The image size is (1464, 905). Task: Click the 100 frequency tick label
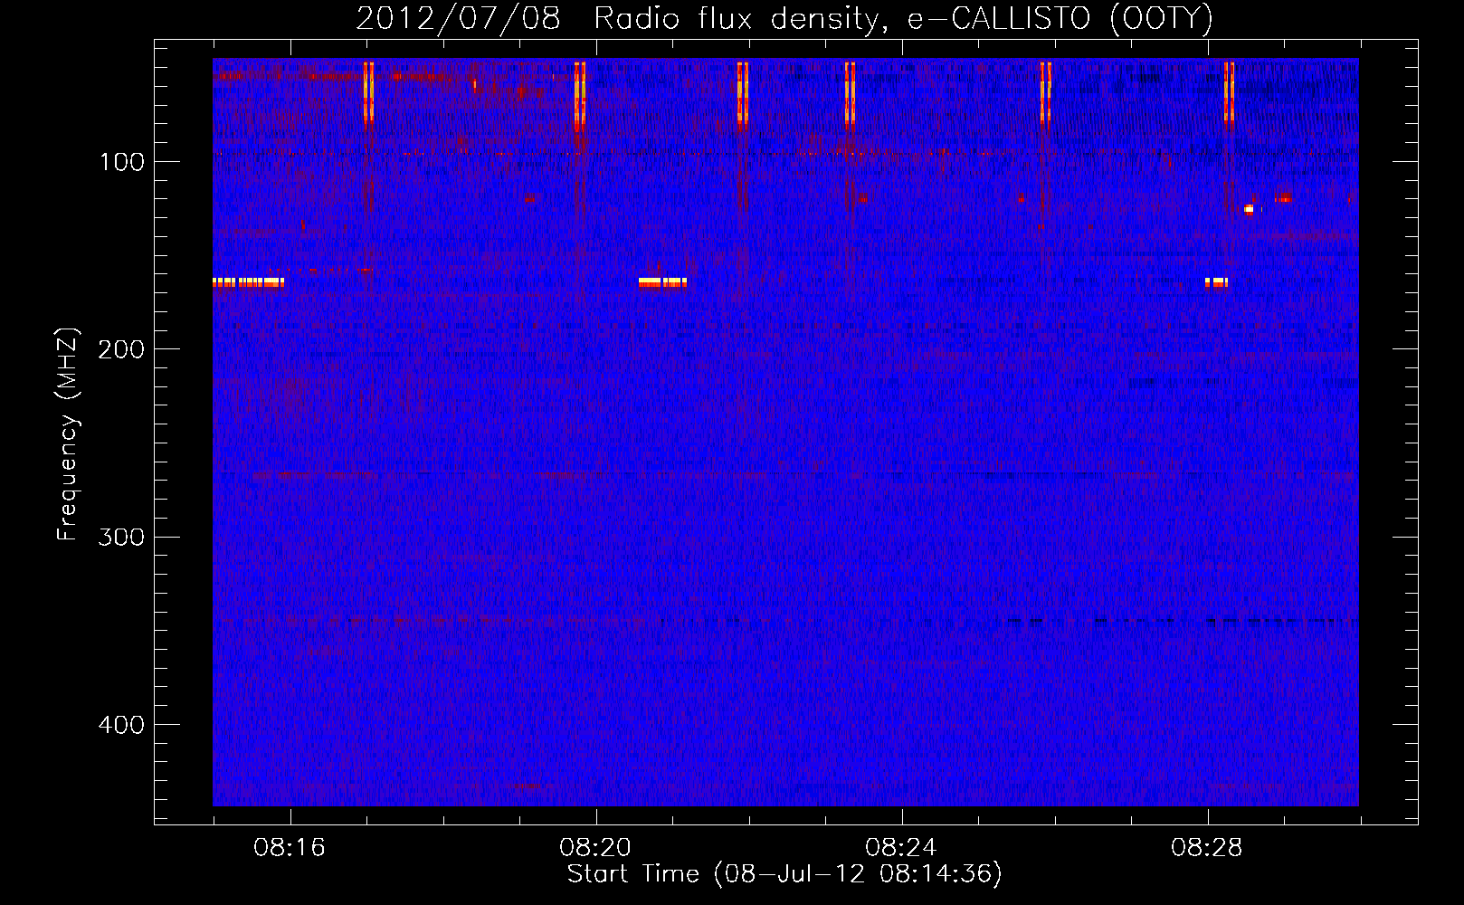coord(122,162)
